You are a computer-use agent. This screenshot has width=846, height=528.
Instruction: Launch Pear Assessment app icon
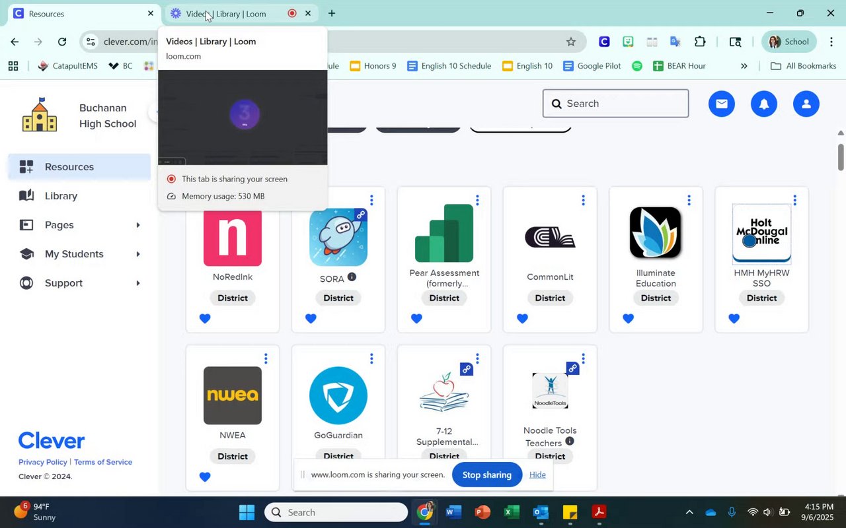444,233
